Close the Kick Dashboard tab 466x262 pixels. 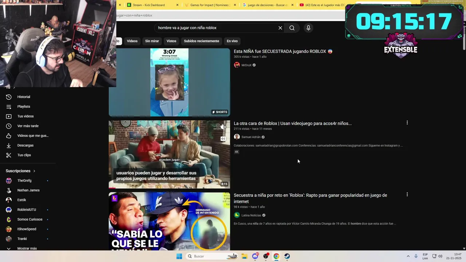click(177, 5)
